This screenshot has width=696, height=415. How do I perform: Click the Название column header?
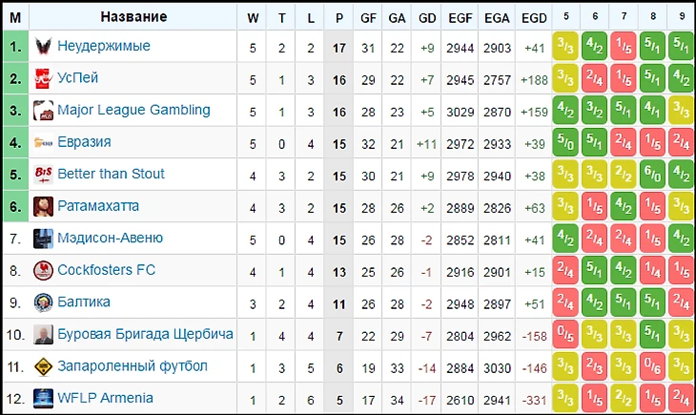[133, 16]
